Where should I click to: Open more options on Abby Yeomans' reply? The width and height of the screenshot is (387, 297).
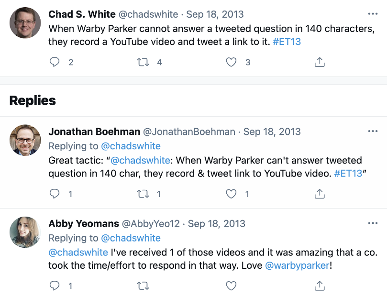click(373, 223)
